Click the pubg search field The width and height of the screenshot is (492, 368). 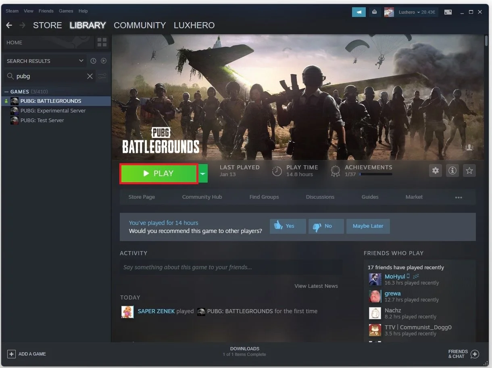50,76
